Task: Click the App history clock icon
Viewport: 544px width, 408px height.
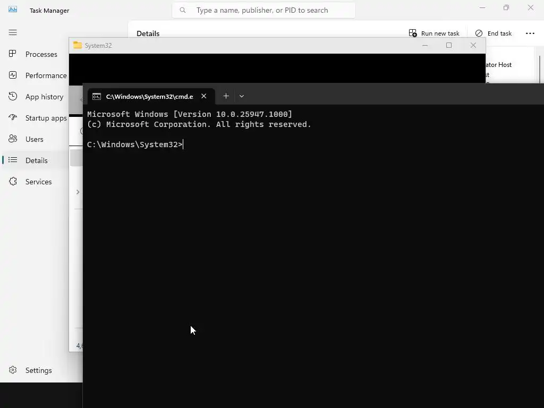Action: point(13,96)
